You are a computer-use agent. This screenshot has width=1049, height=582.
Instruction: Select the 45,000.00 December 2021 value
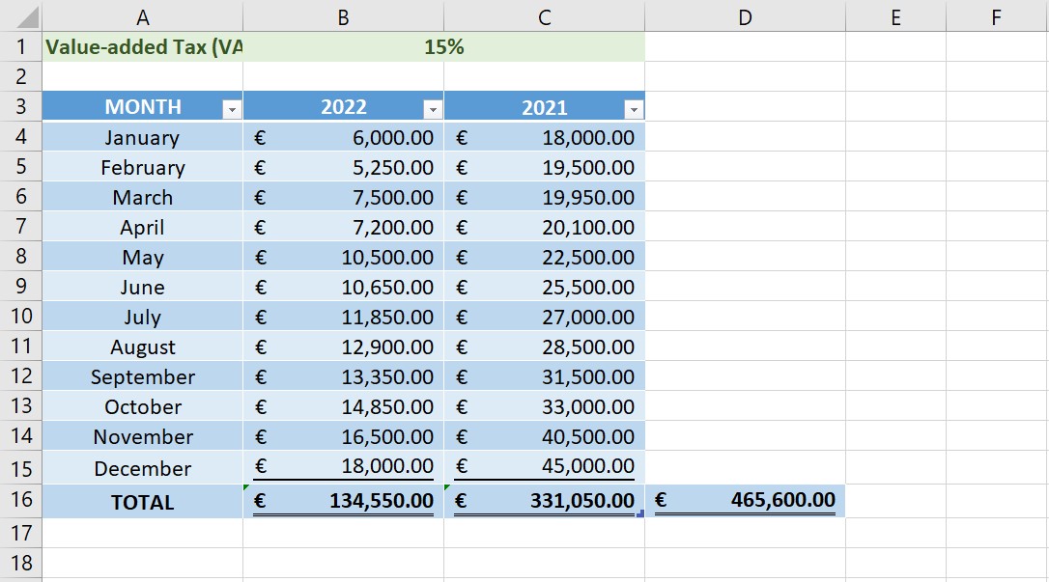(x=545, y=468)
